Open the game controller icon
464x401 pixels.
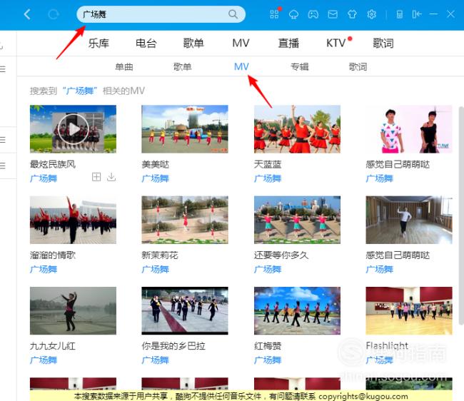click(313, 14)
